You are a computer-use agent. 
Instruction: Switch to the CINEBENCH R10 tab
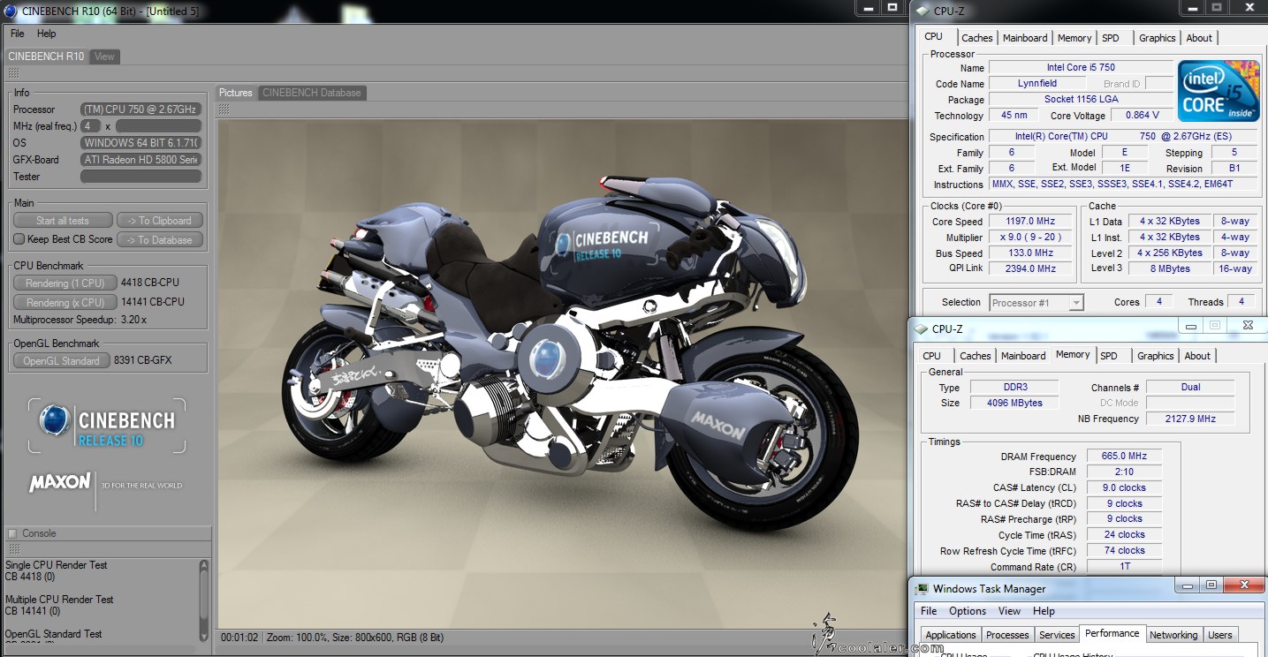pos(46,57)
